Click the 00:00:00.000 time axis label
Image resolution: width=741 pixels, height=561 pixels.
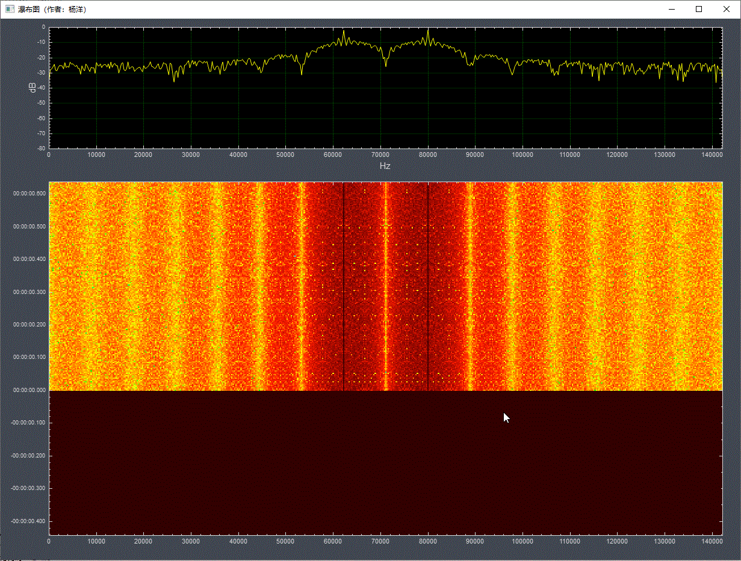pos(29,390)
